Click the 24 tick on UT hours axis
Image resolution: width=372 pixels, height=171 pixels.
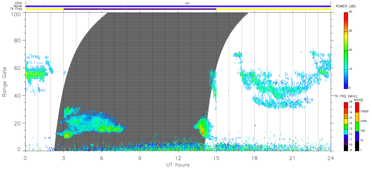click(330, 158)
